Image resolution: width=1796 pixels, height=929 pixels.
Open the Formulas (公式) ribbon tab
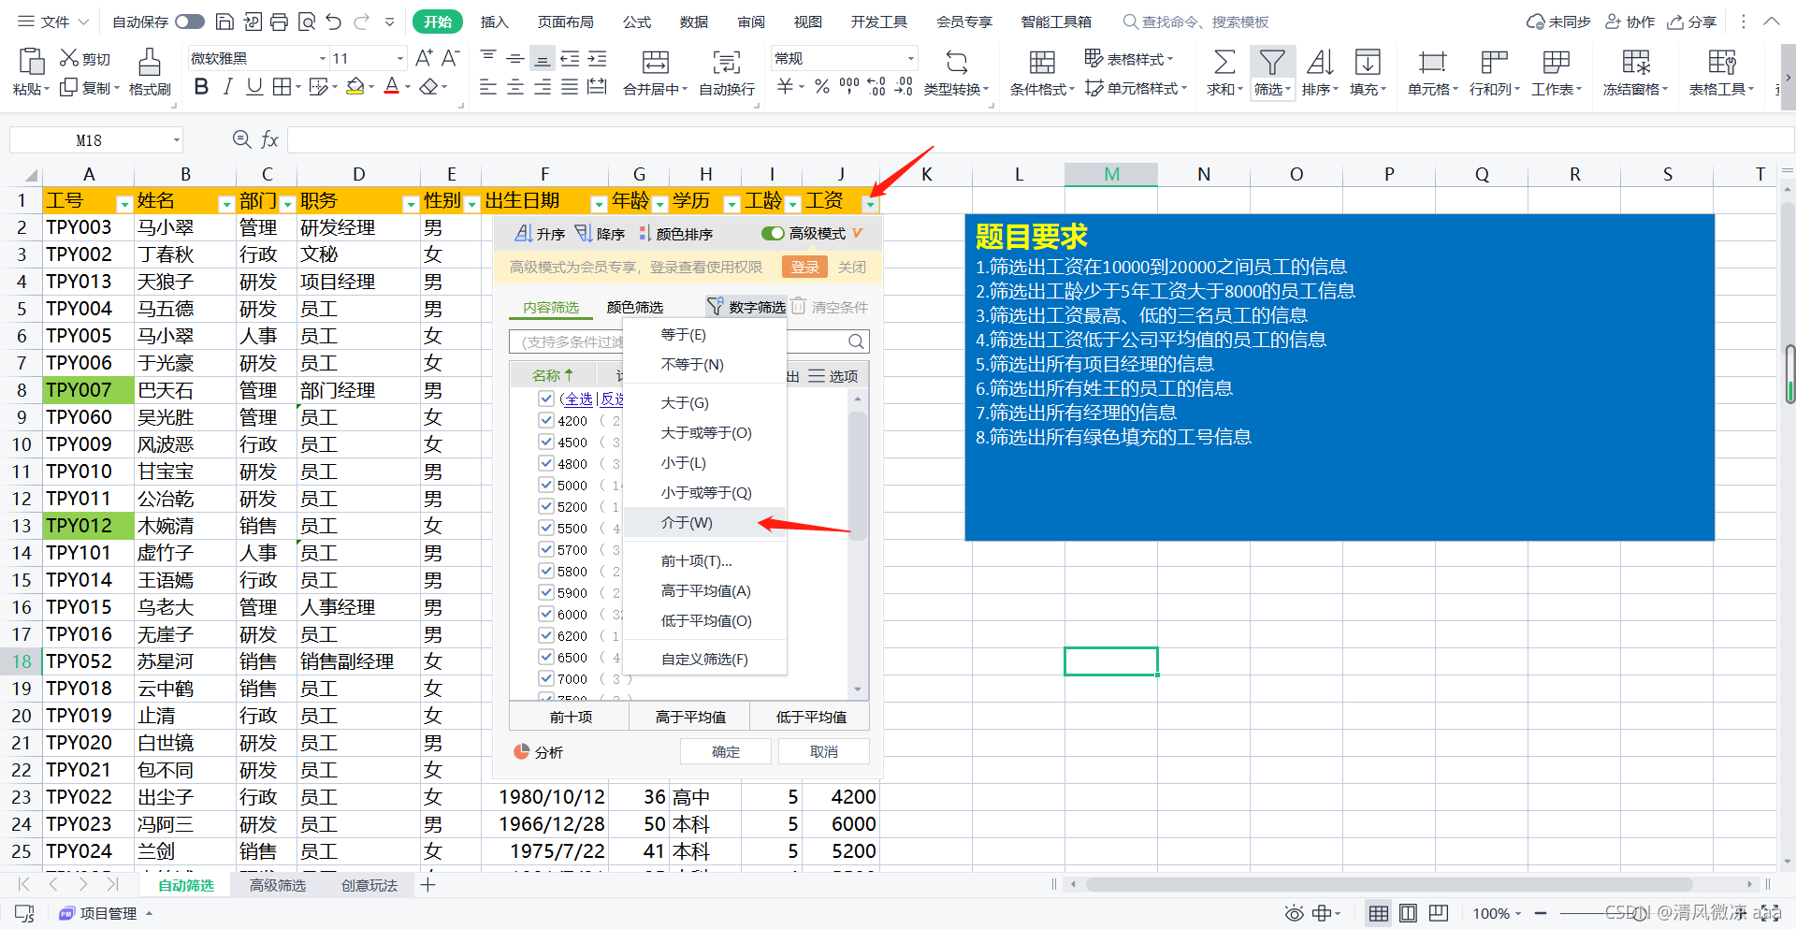[x=637, y=22]
